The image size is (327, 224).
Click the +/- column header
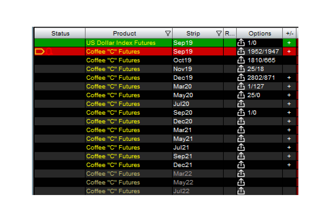[289, 33]
